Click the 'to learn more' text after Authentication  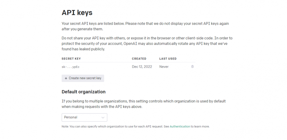point(200,126)
